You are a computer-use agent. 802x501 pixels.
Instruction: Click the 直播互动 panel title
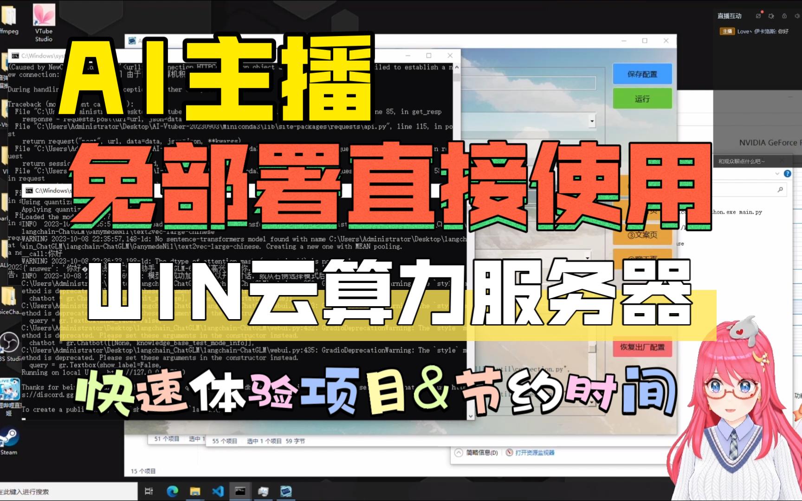click(x=730, y=16)
